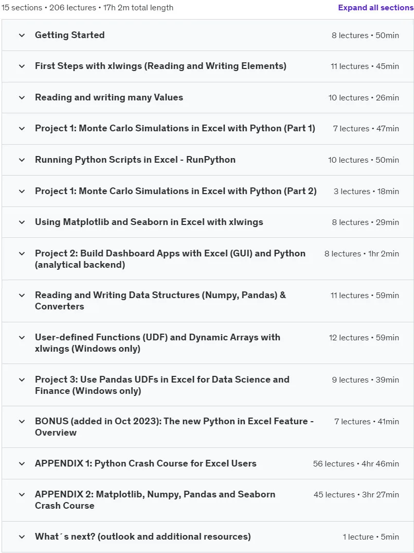The height and width of the screenshot is (553, 414).
Task: Expand the User-defined Functions (UDF) section chevron
Action: [x=22, y=338]
